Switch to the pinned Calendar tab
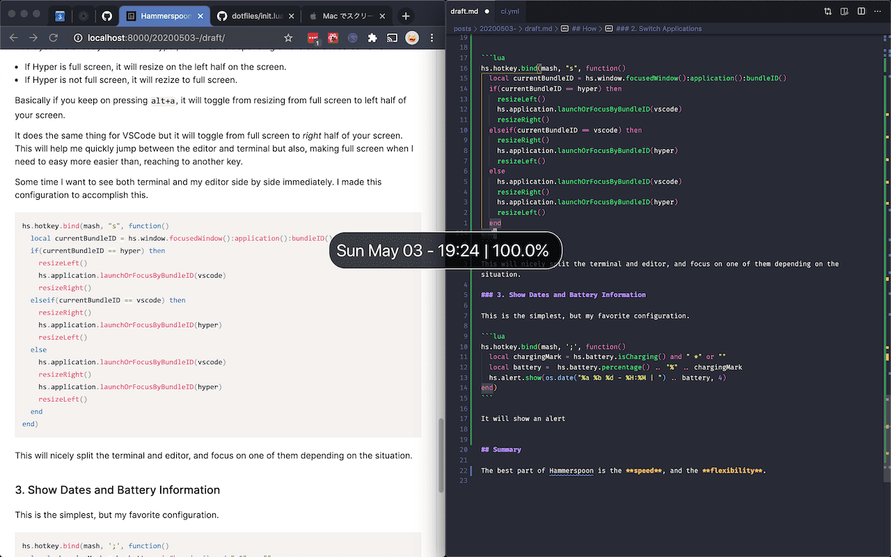This screenshot has width=891, height=557. pyautogui.click(x=60, y=15)
